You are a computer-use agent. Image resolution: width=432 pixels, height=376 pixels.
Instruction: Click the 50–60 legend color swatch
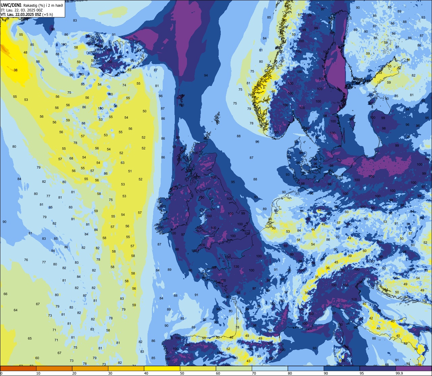point(198,368)
